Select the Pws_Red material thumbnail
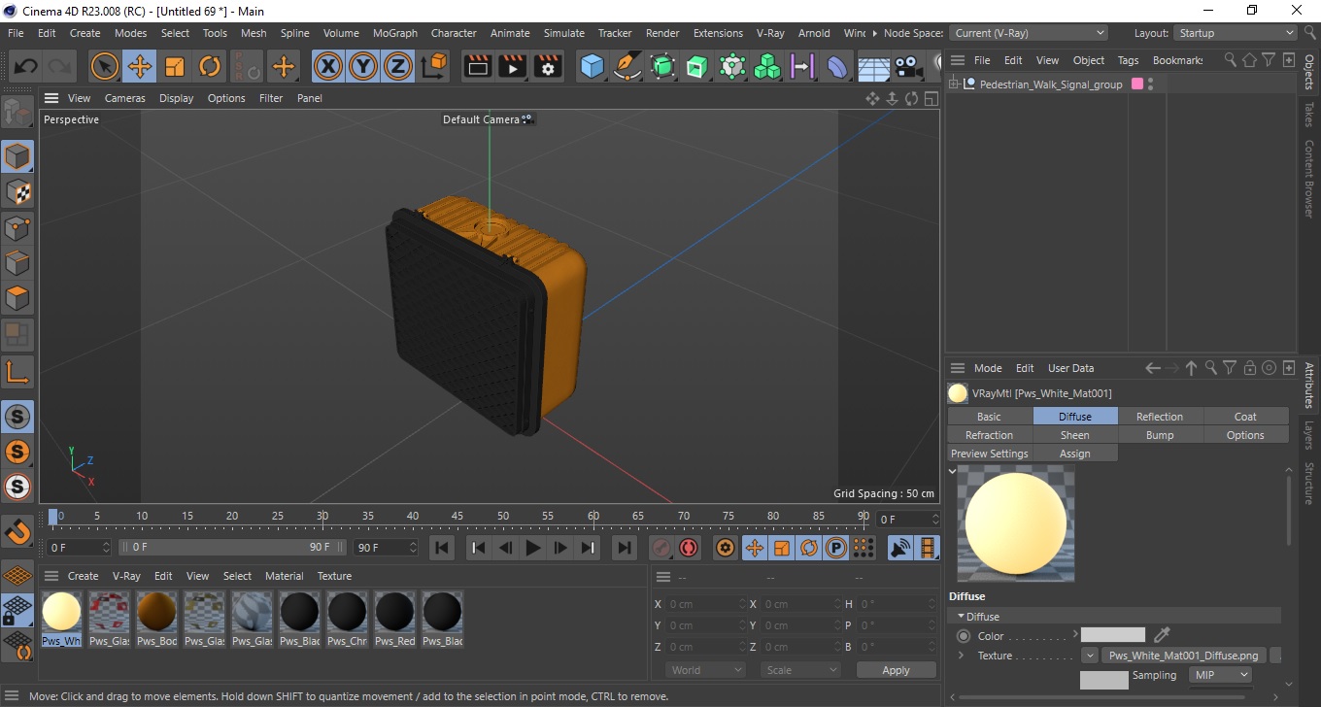The width and height of the screenshot is (1321, 707). (394, 619)
